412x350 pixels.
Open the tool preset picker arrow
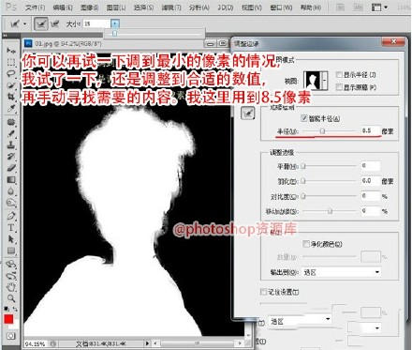pyautogui.click(x=24, y=23)
